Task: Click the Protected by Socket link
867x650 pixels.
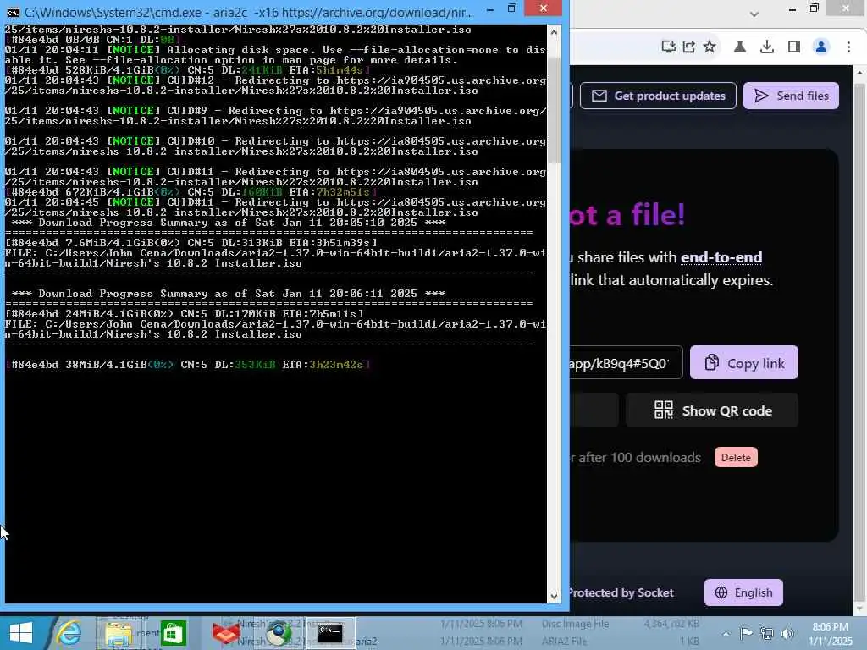Action: [x=621, y=592]
